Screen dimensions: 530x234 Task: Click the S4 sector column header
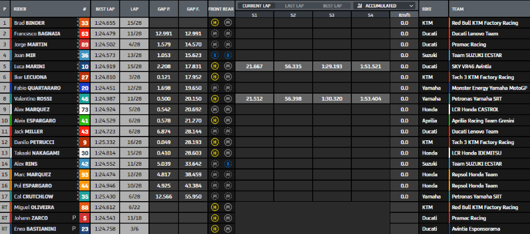[371, 14]
